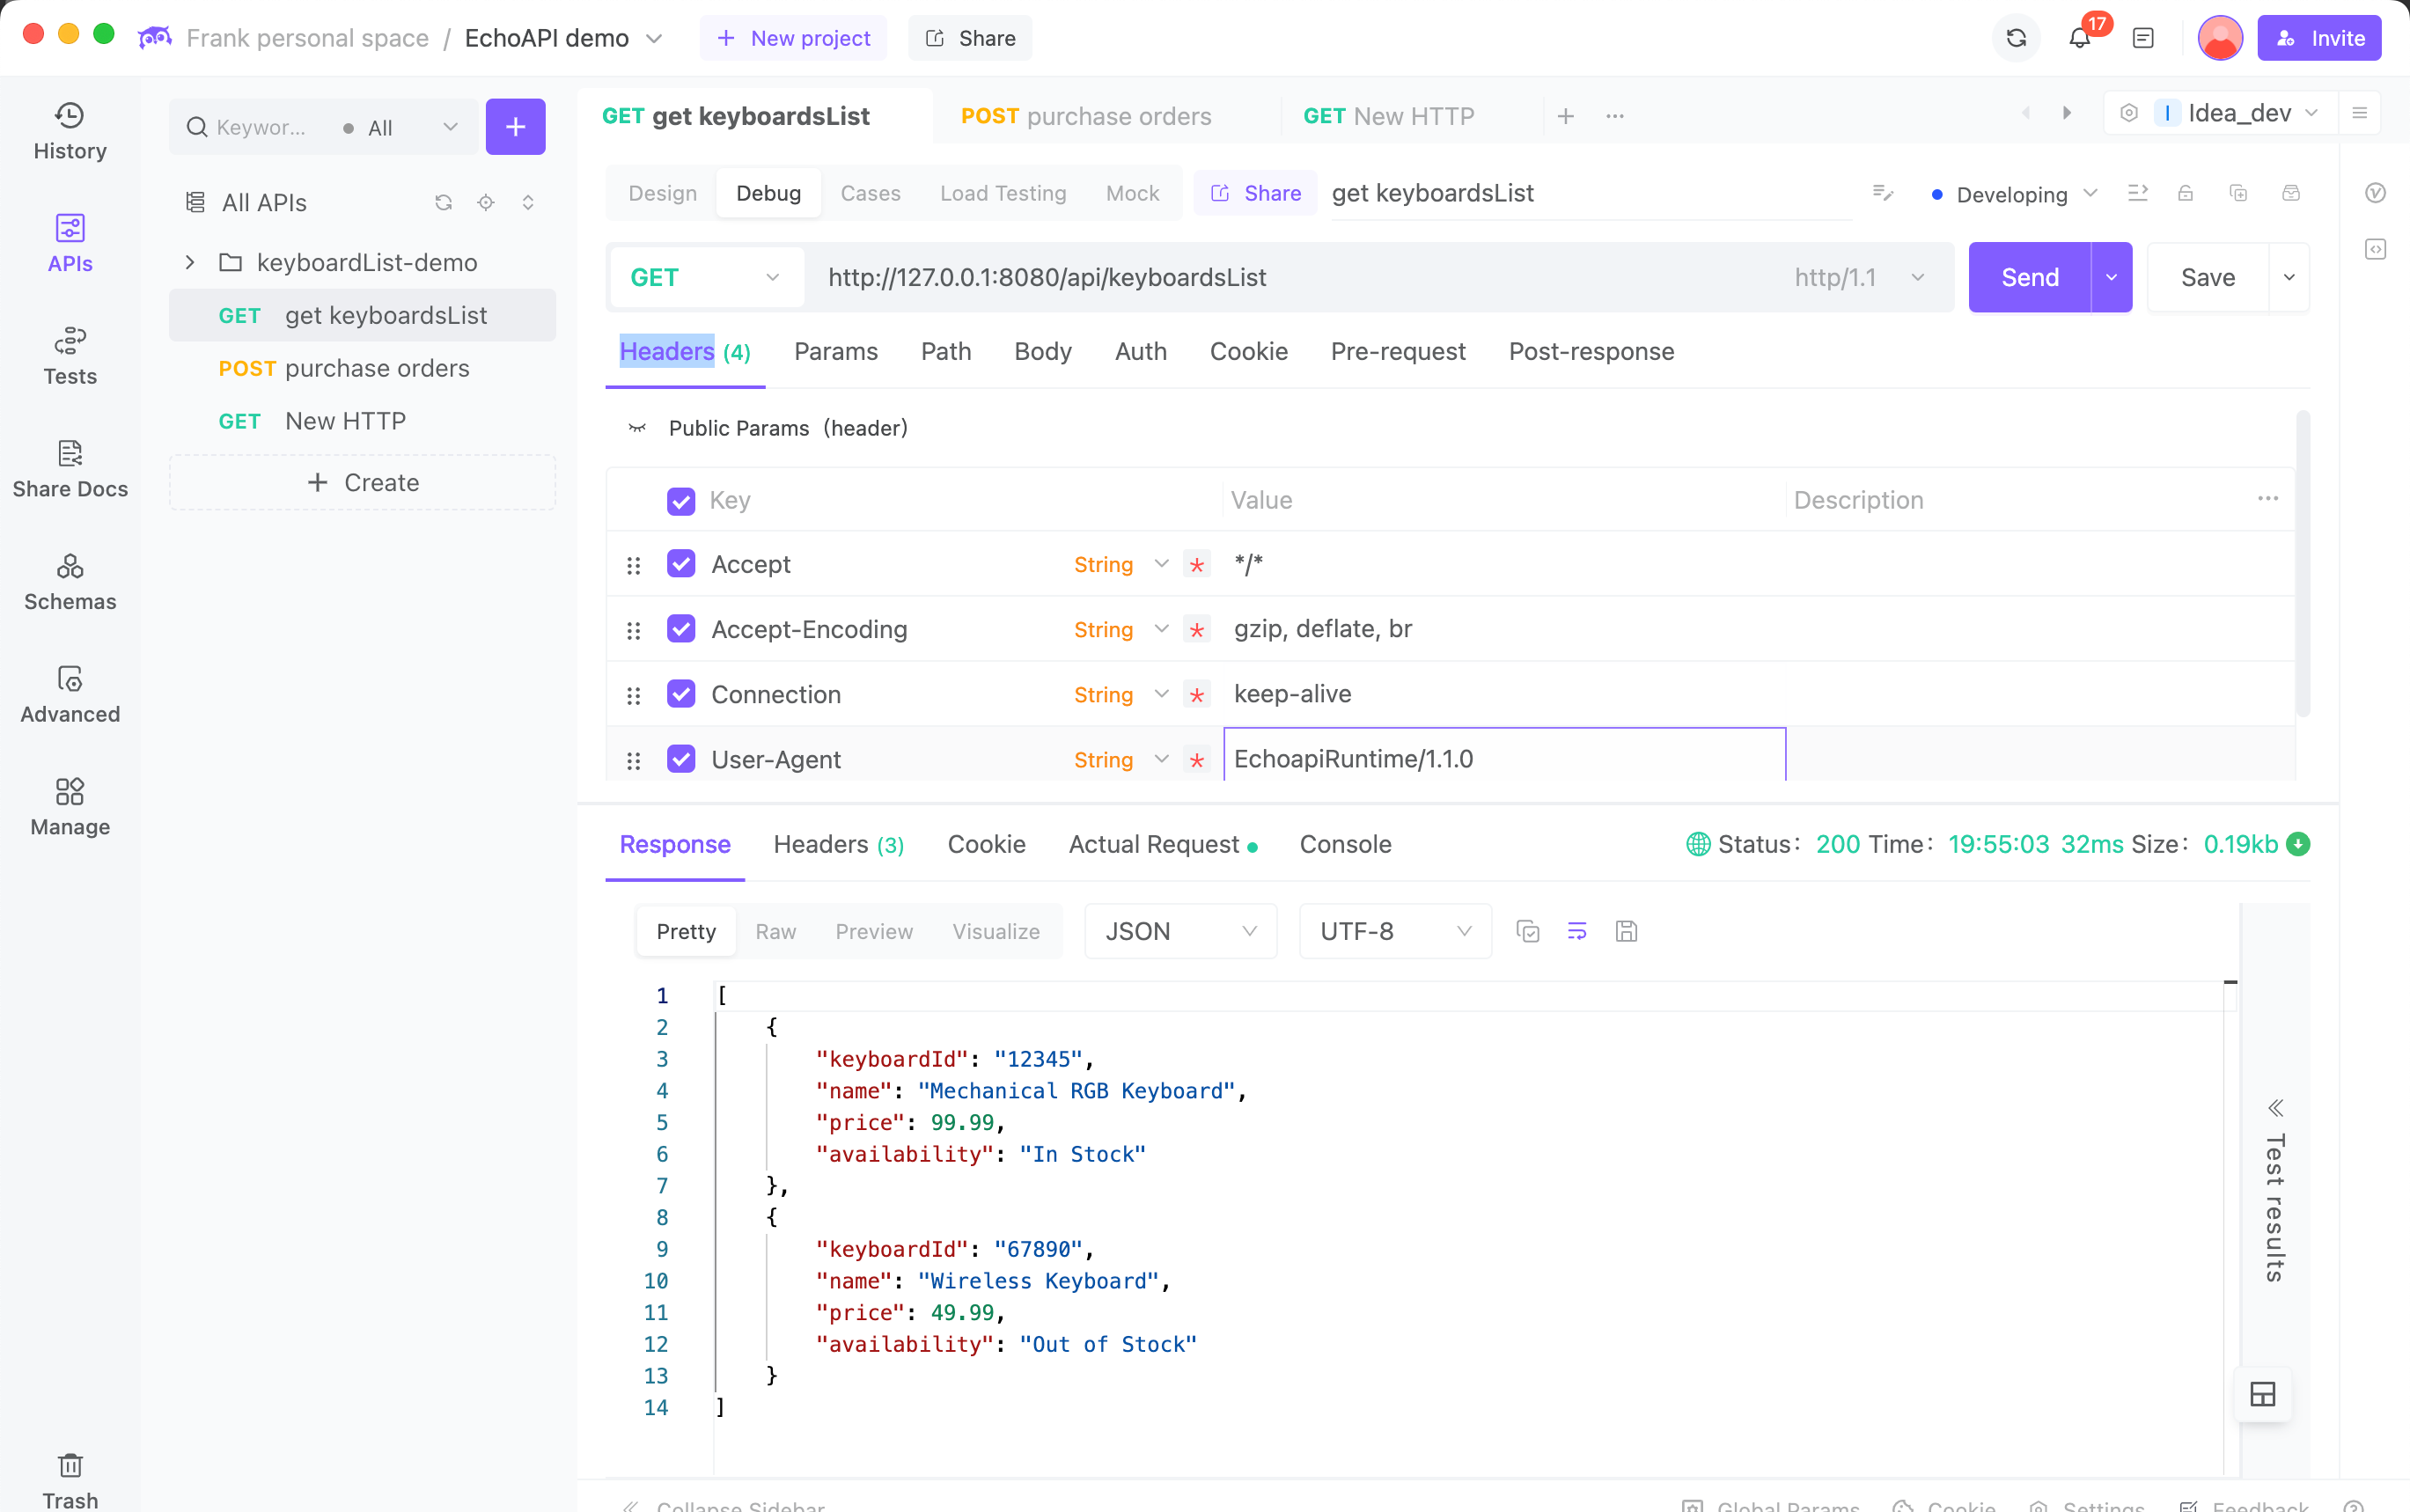Image resolution: width=2410 pixels, height=1512 pixels.
Task: Refresh the All APIs list
Action: (x=444, y=203)
